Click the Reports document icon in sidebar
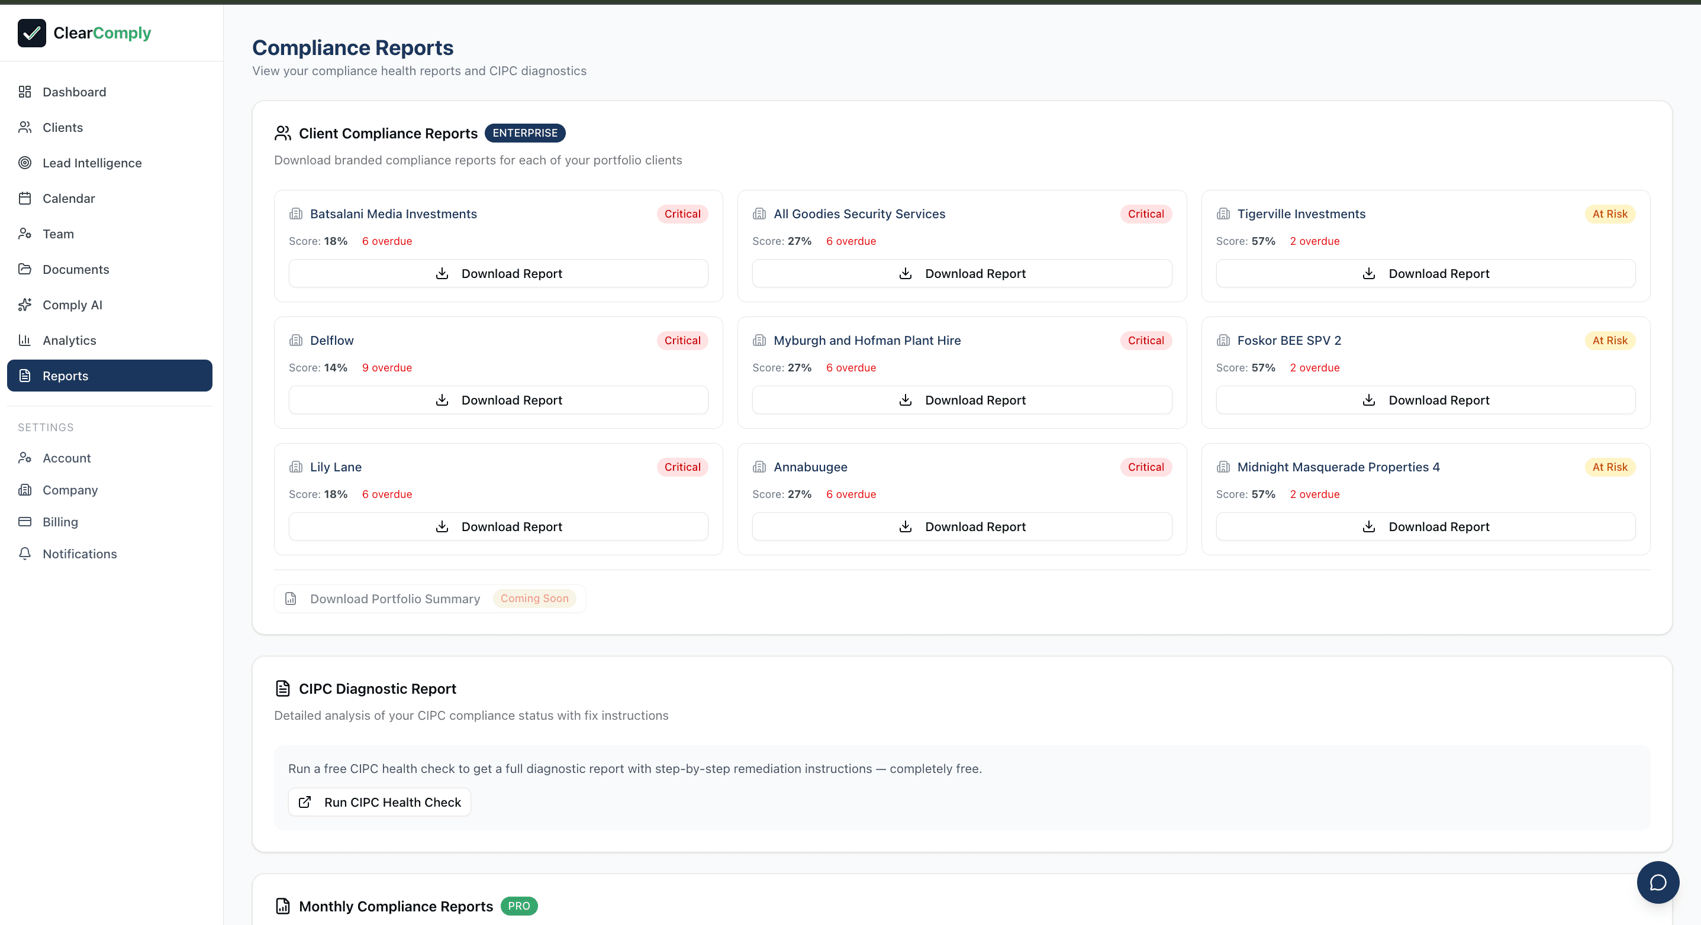 25,376
